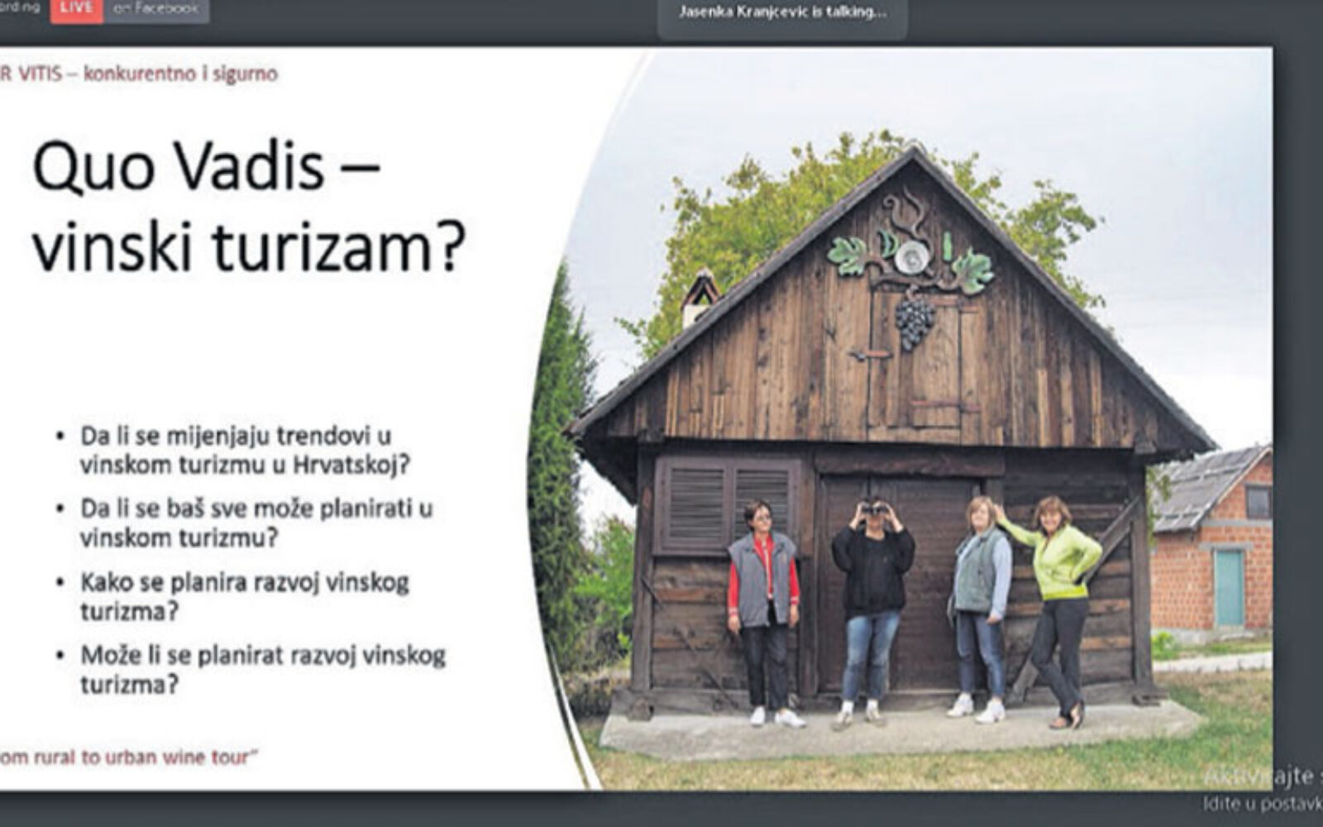Click the 'Jasenka Kranjcevic is talking' banner
Screen dimensions: 1323x827
tap(782, 13)
